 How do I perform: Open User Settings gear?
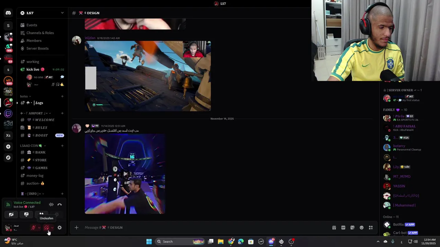(59, 227)
